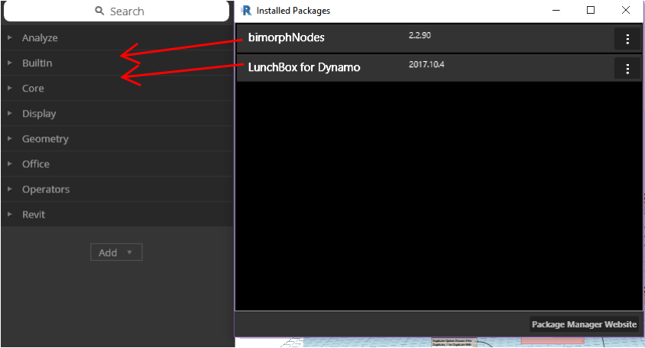The image size is (645, 348).
Task: Expand the Core category arrow
Action: (x=9, y=88)
